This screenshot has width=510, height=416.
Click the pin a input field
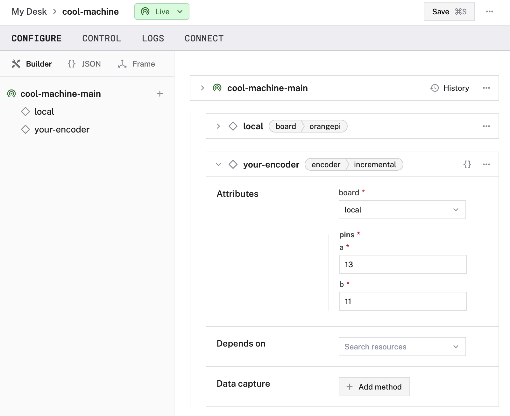(403, 264)
